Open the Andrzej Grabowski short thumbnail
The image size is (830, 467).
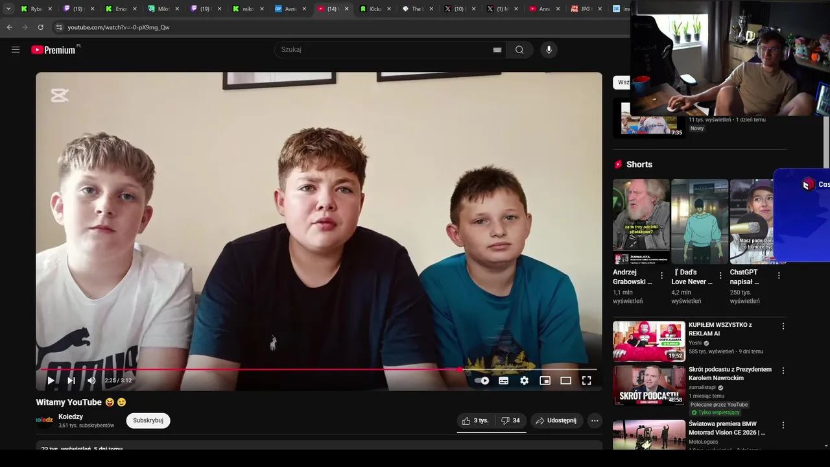click(641, 221)
